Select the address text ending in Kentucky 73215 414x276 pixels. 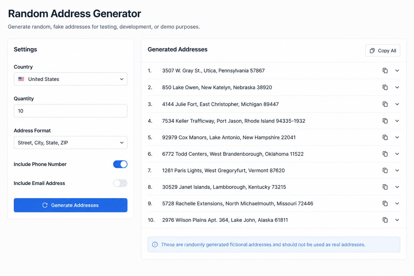tap(224, 187)
